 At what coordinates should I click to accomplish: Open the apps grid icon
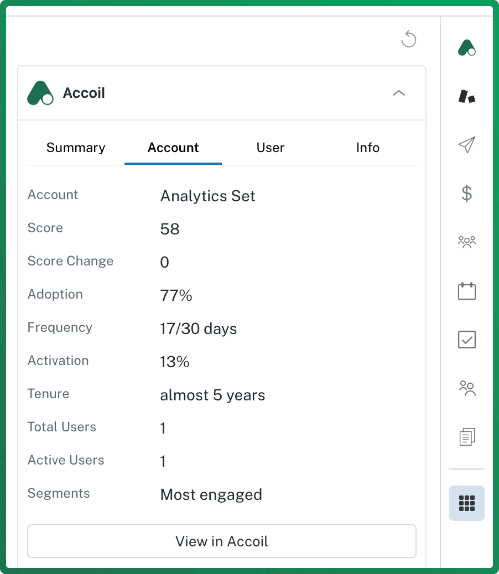click(x=467, y=503)
